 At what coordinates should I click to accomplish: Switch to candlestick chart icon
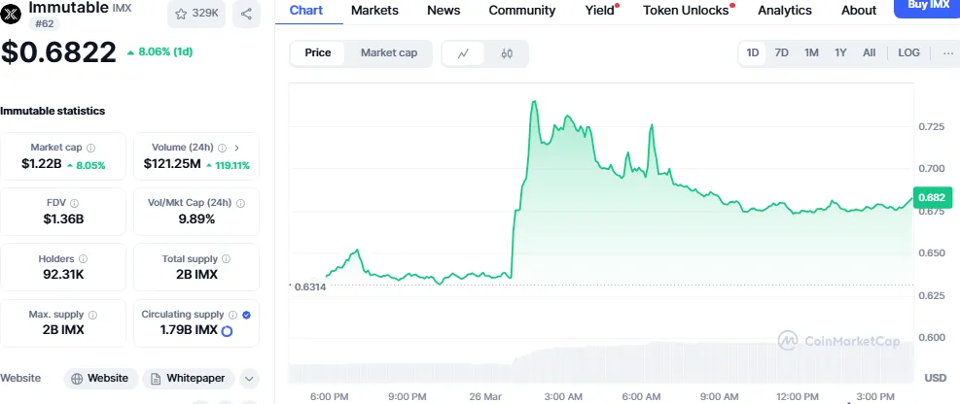tap(507, 53)
